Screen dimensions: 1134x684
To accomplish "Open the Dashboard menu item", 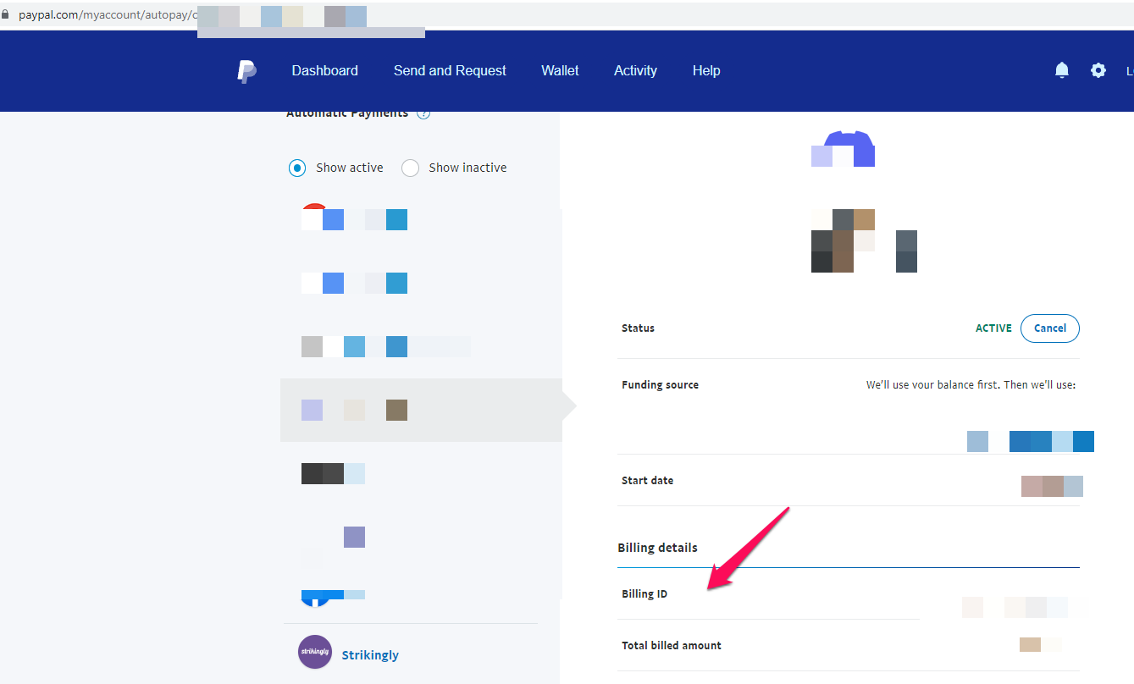I will pyautogui.click(x=324, y=70).
